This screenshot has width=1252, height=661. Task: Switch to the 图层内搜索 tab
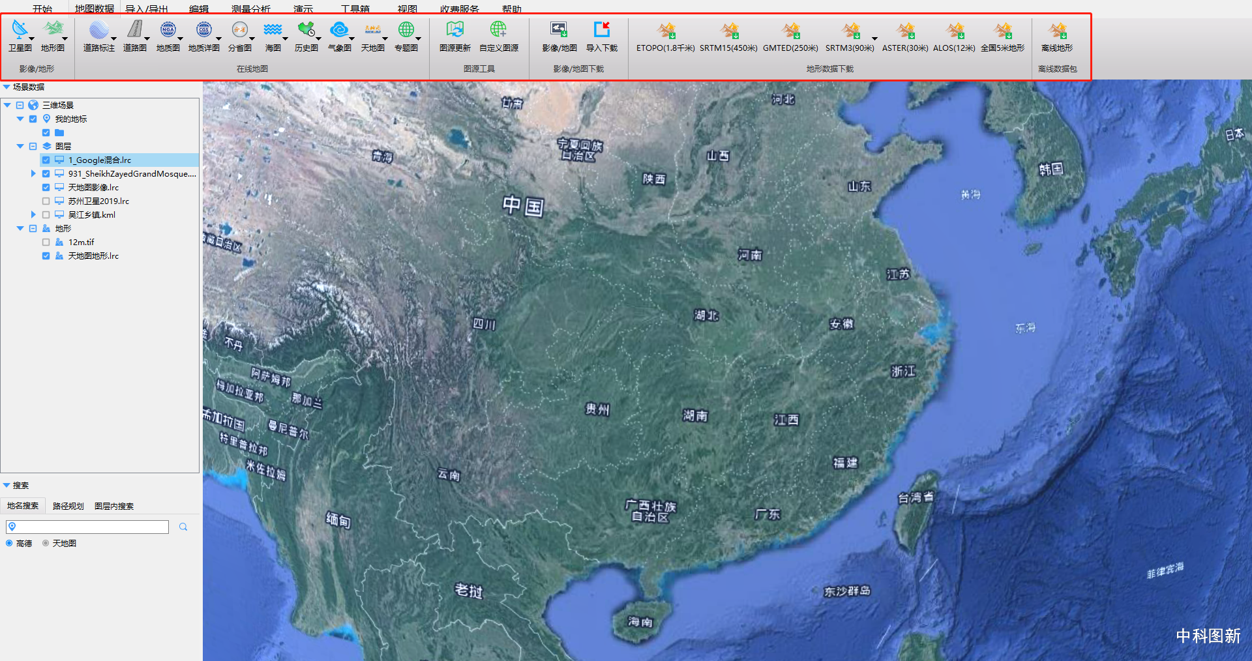114,506
